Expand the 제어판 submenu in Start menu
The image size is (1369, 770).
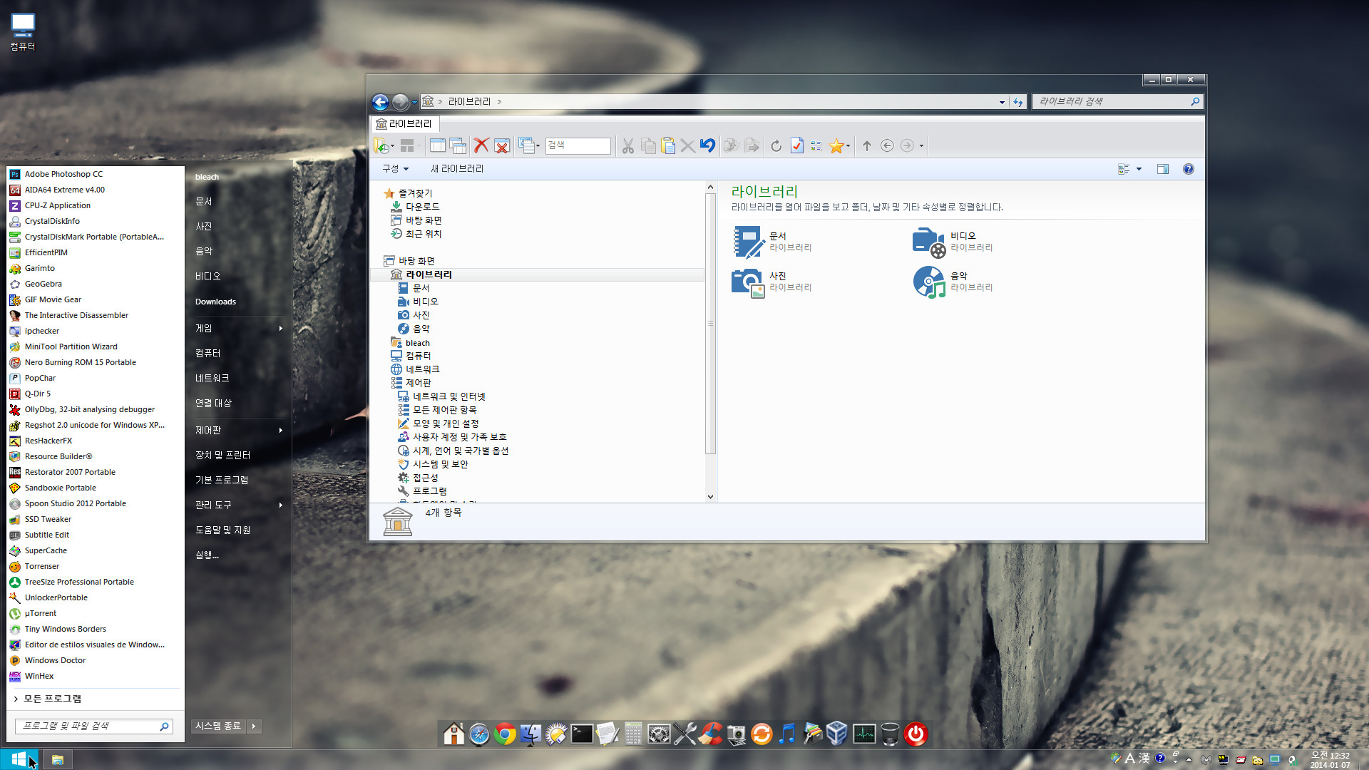click(x=281, y=430)
